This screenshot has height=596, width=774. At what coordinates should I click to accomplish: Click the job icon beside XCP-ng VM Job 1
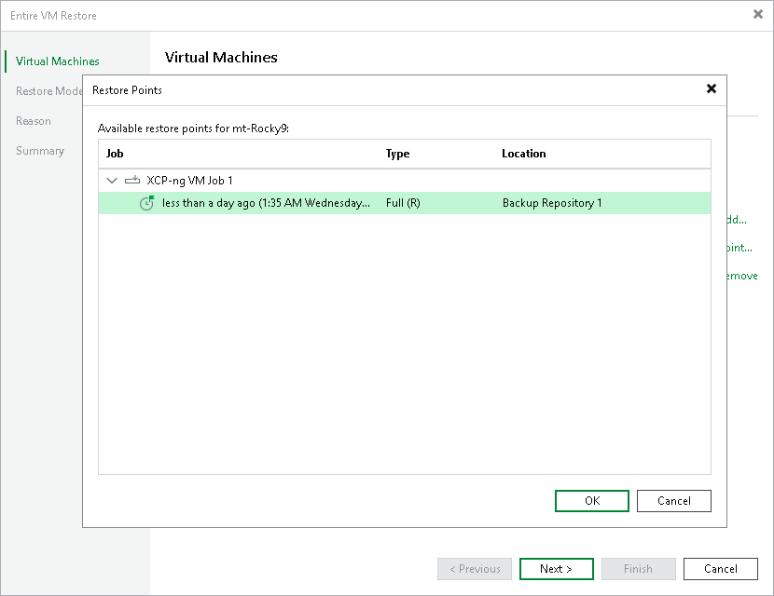click(132, 180)
